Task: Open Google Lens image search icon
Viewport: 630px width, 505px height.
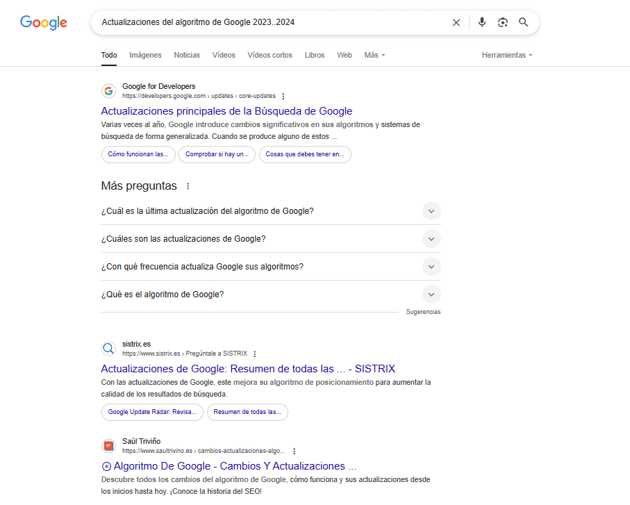Action: [503, 22]
